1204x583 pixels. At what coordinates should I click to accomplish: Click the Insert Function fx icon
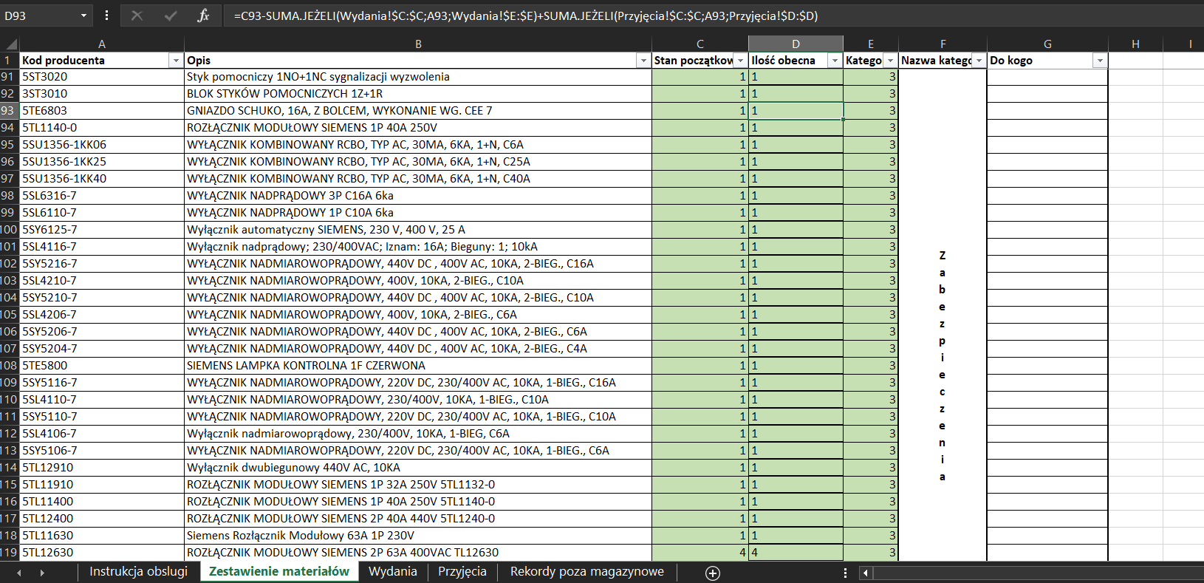coord(203,16)
